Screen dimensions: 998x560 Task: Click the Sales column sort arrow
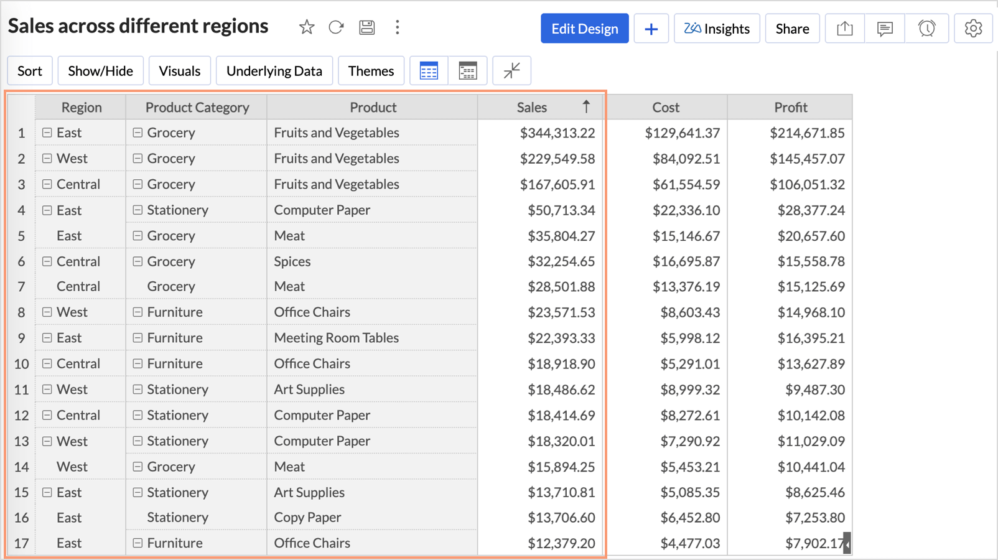tap(585, 107)
